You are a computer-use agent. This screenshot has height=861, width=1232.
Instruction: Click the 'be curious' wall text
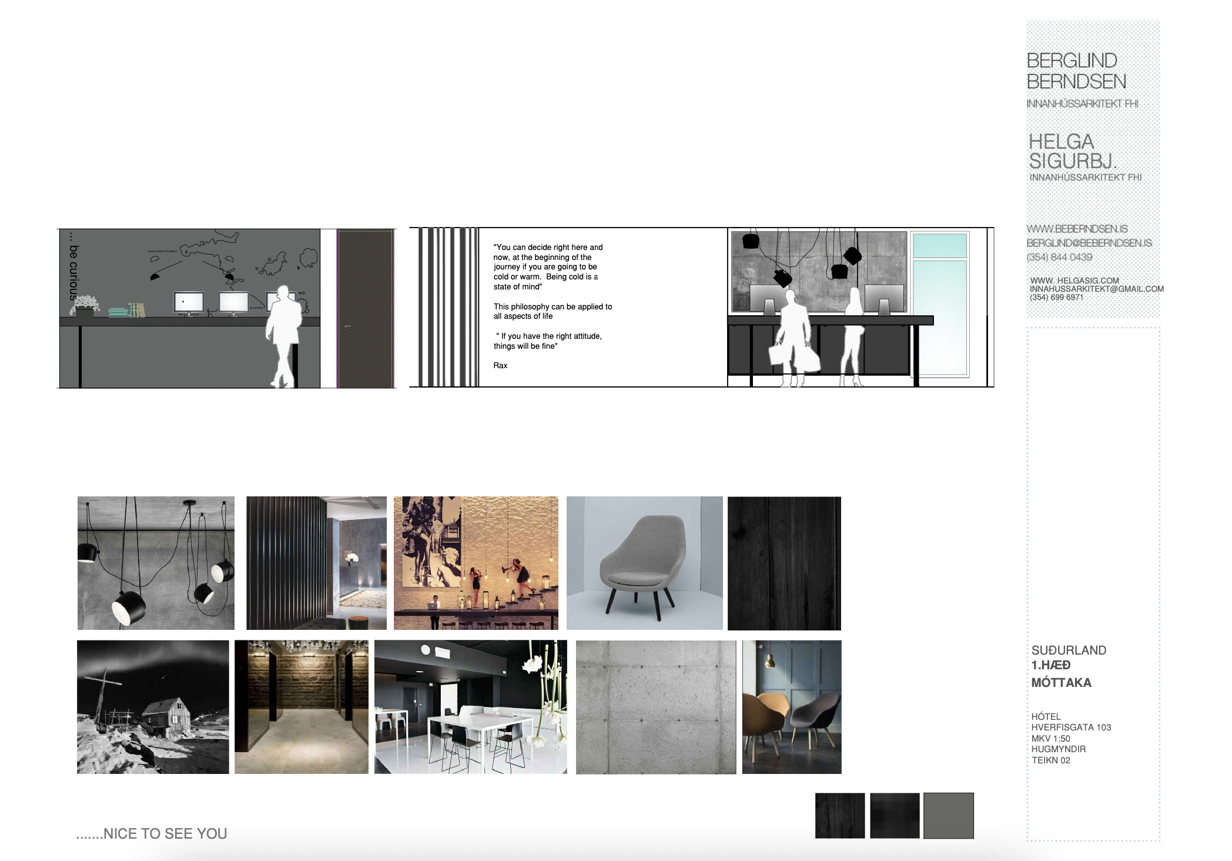(73, 266)
